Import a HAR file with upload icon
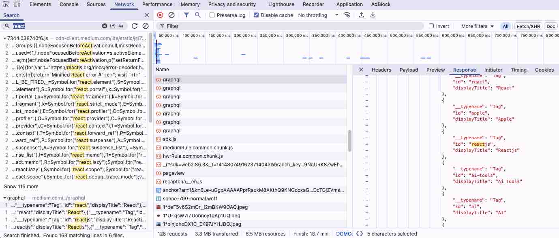559x238 pixels. pos(361,15)
